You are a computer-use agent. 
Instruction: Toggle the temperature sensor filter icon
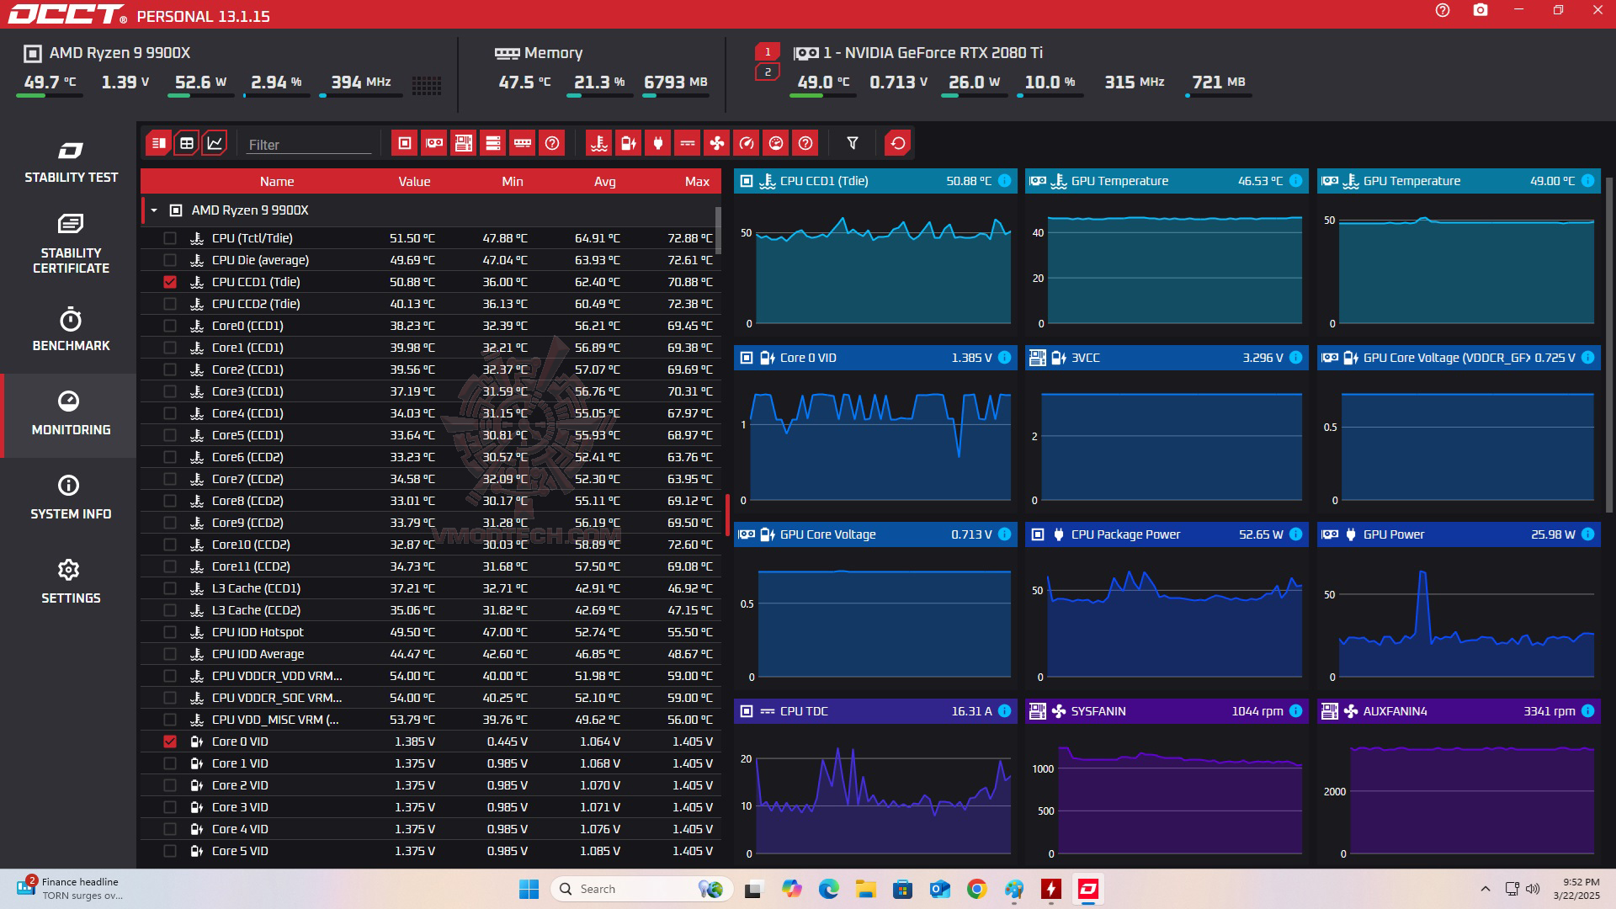[598, 143]
